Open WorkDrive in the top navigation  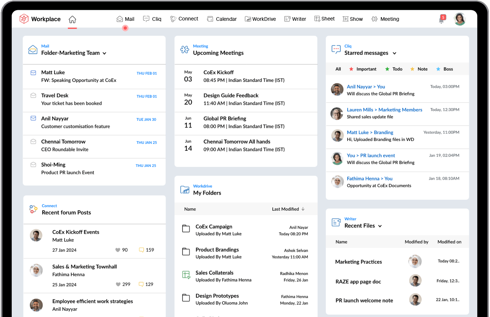pos(260,19)
